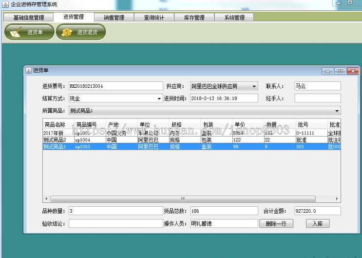Switch to 系统管理 tab
This screenshot has height=258, width=362.
[234, 18]
